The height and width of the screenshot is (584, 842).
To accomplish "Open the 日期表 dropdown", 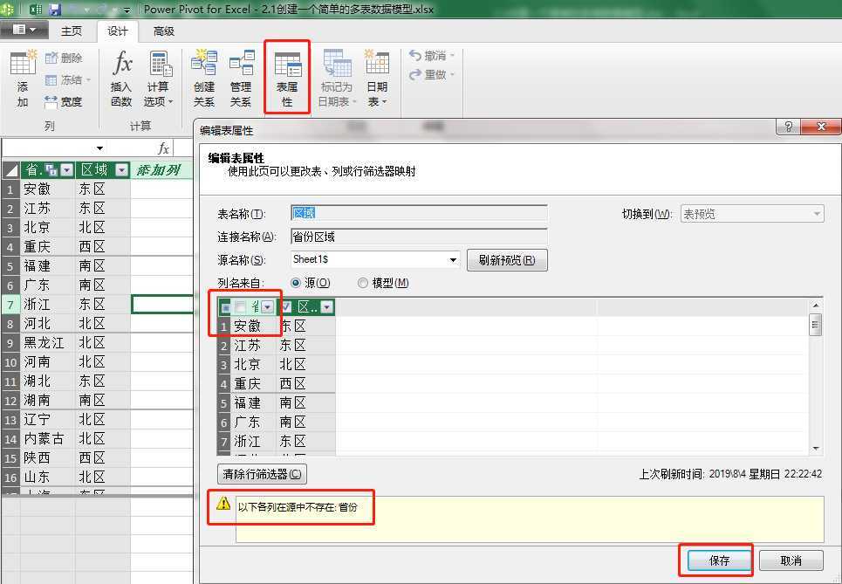I will pyautogui.click(x=377, y=79).
